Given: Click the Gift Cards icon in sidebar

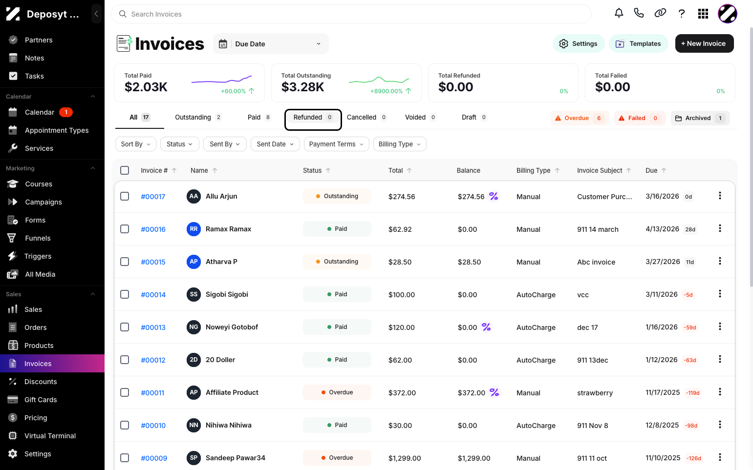Looking at the screenshot, I should (x=13, y=400).
